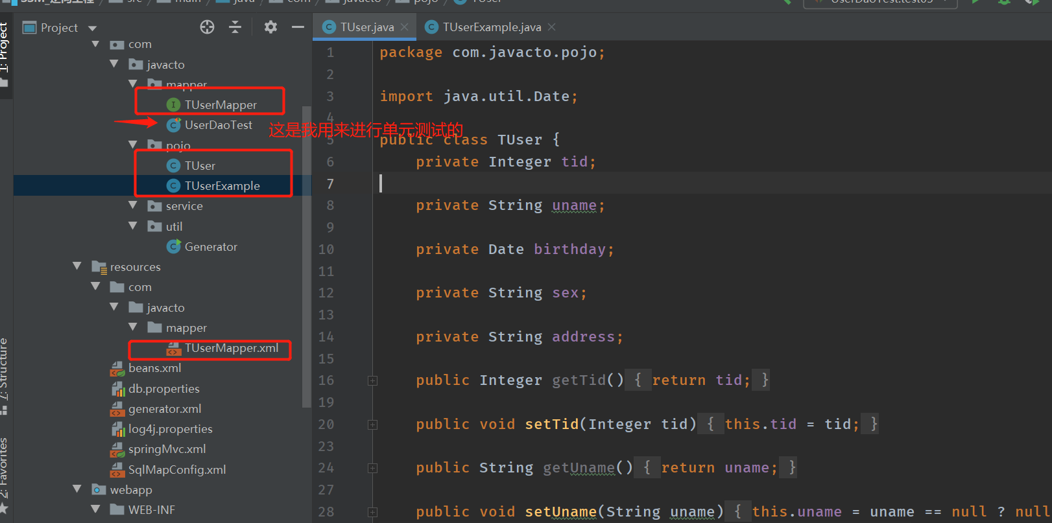Collapse the webapp folder
This screenshot has width=1052, height=523.
coord(77,489)
